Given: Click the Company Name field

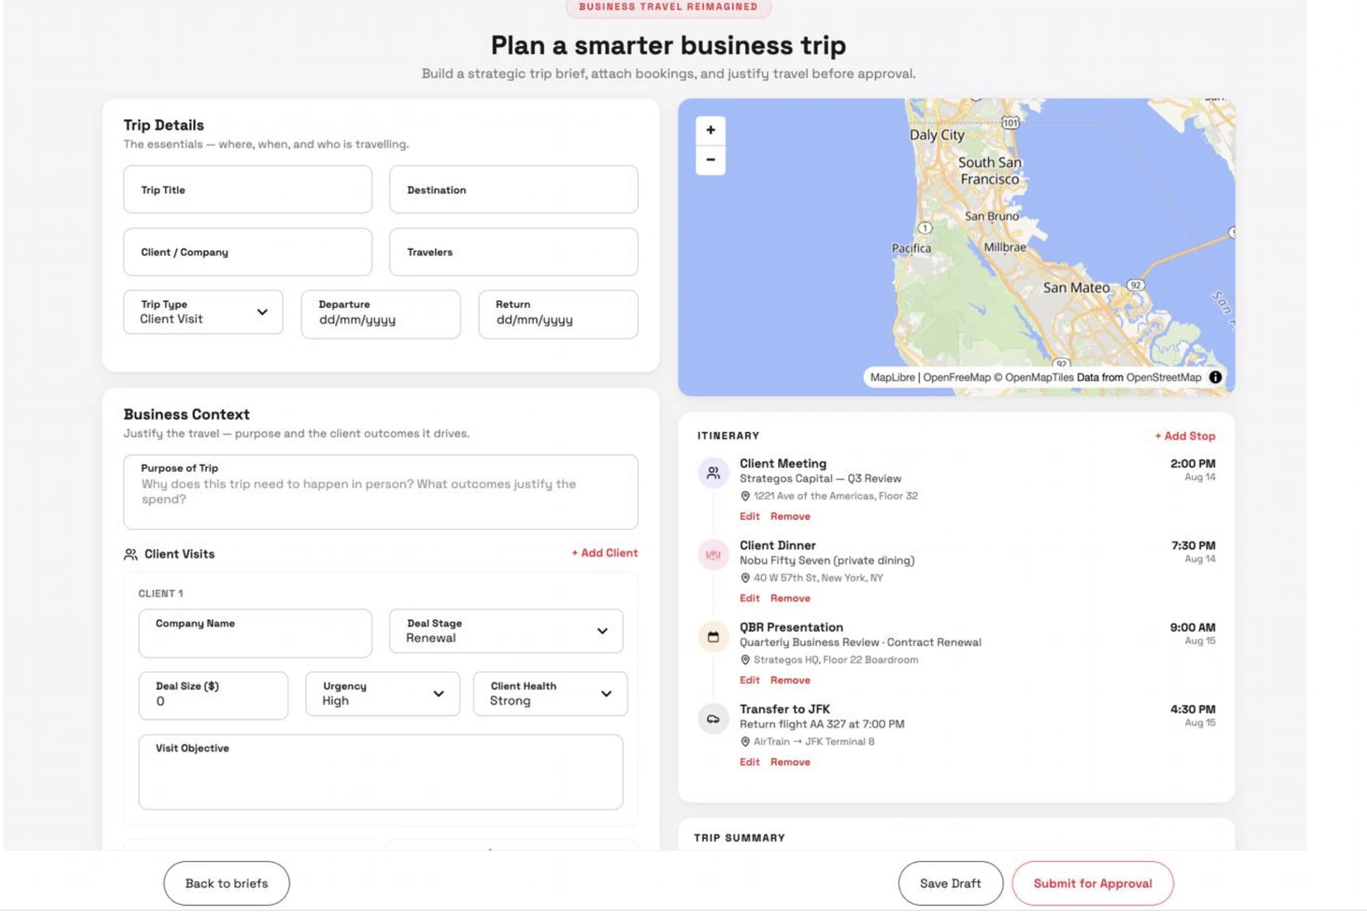Looking at the screenshot, I should point(256,633).
